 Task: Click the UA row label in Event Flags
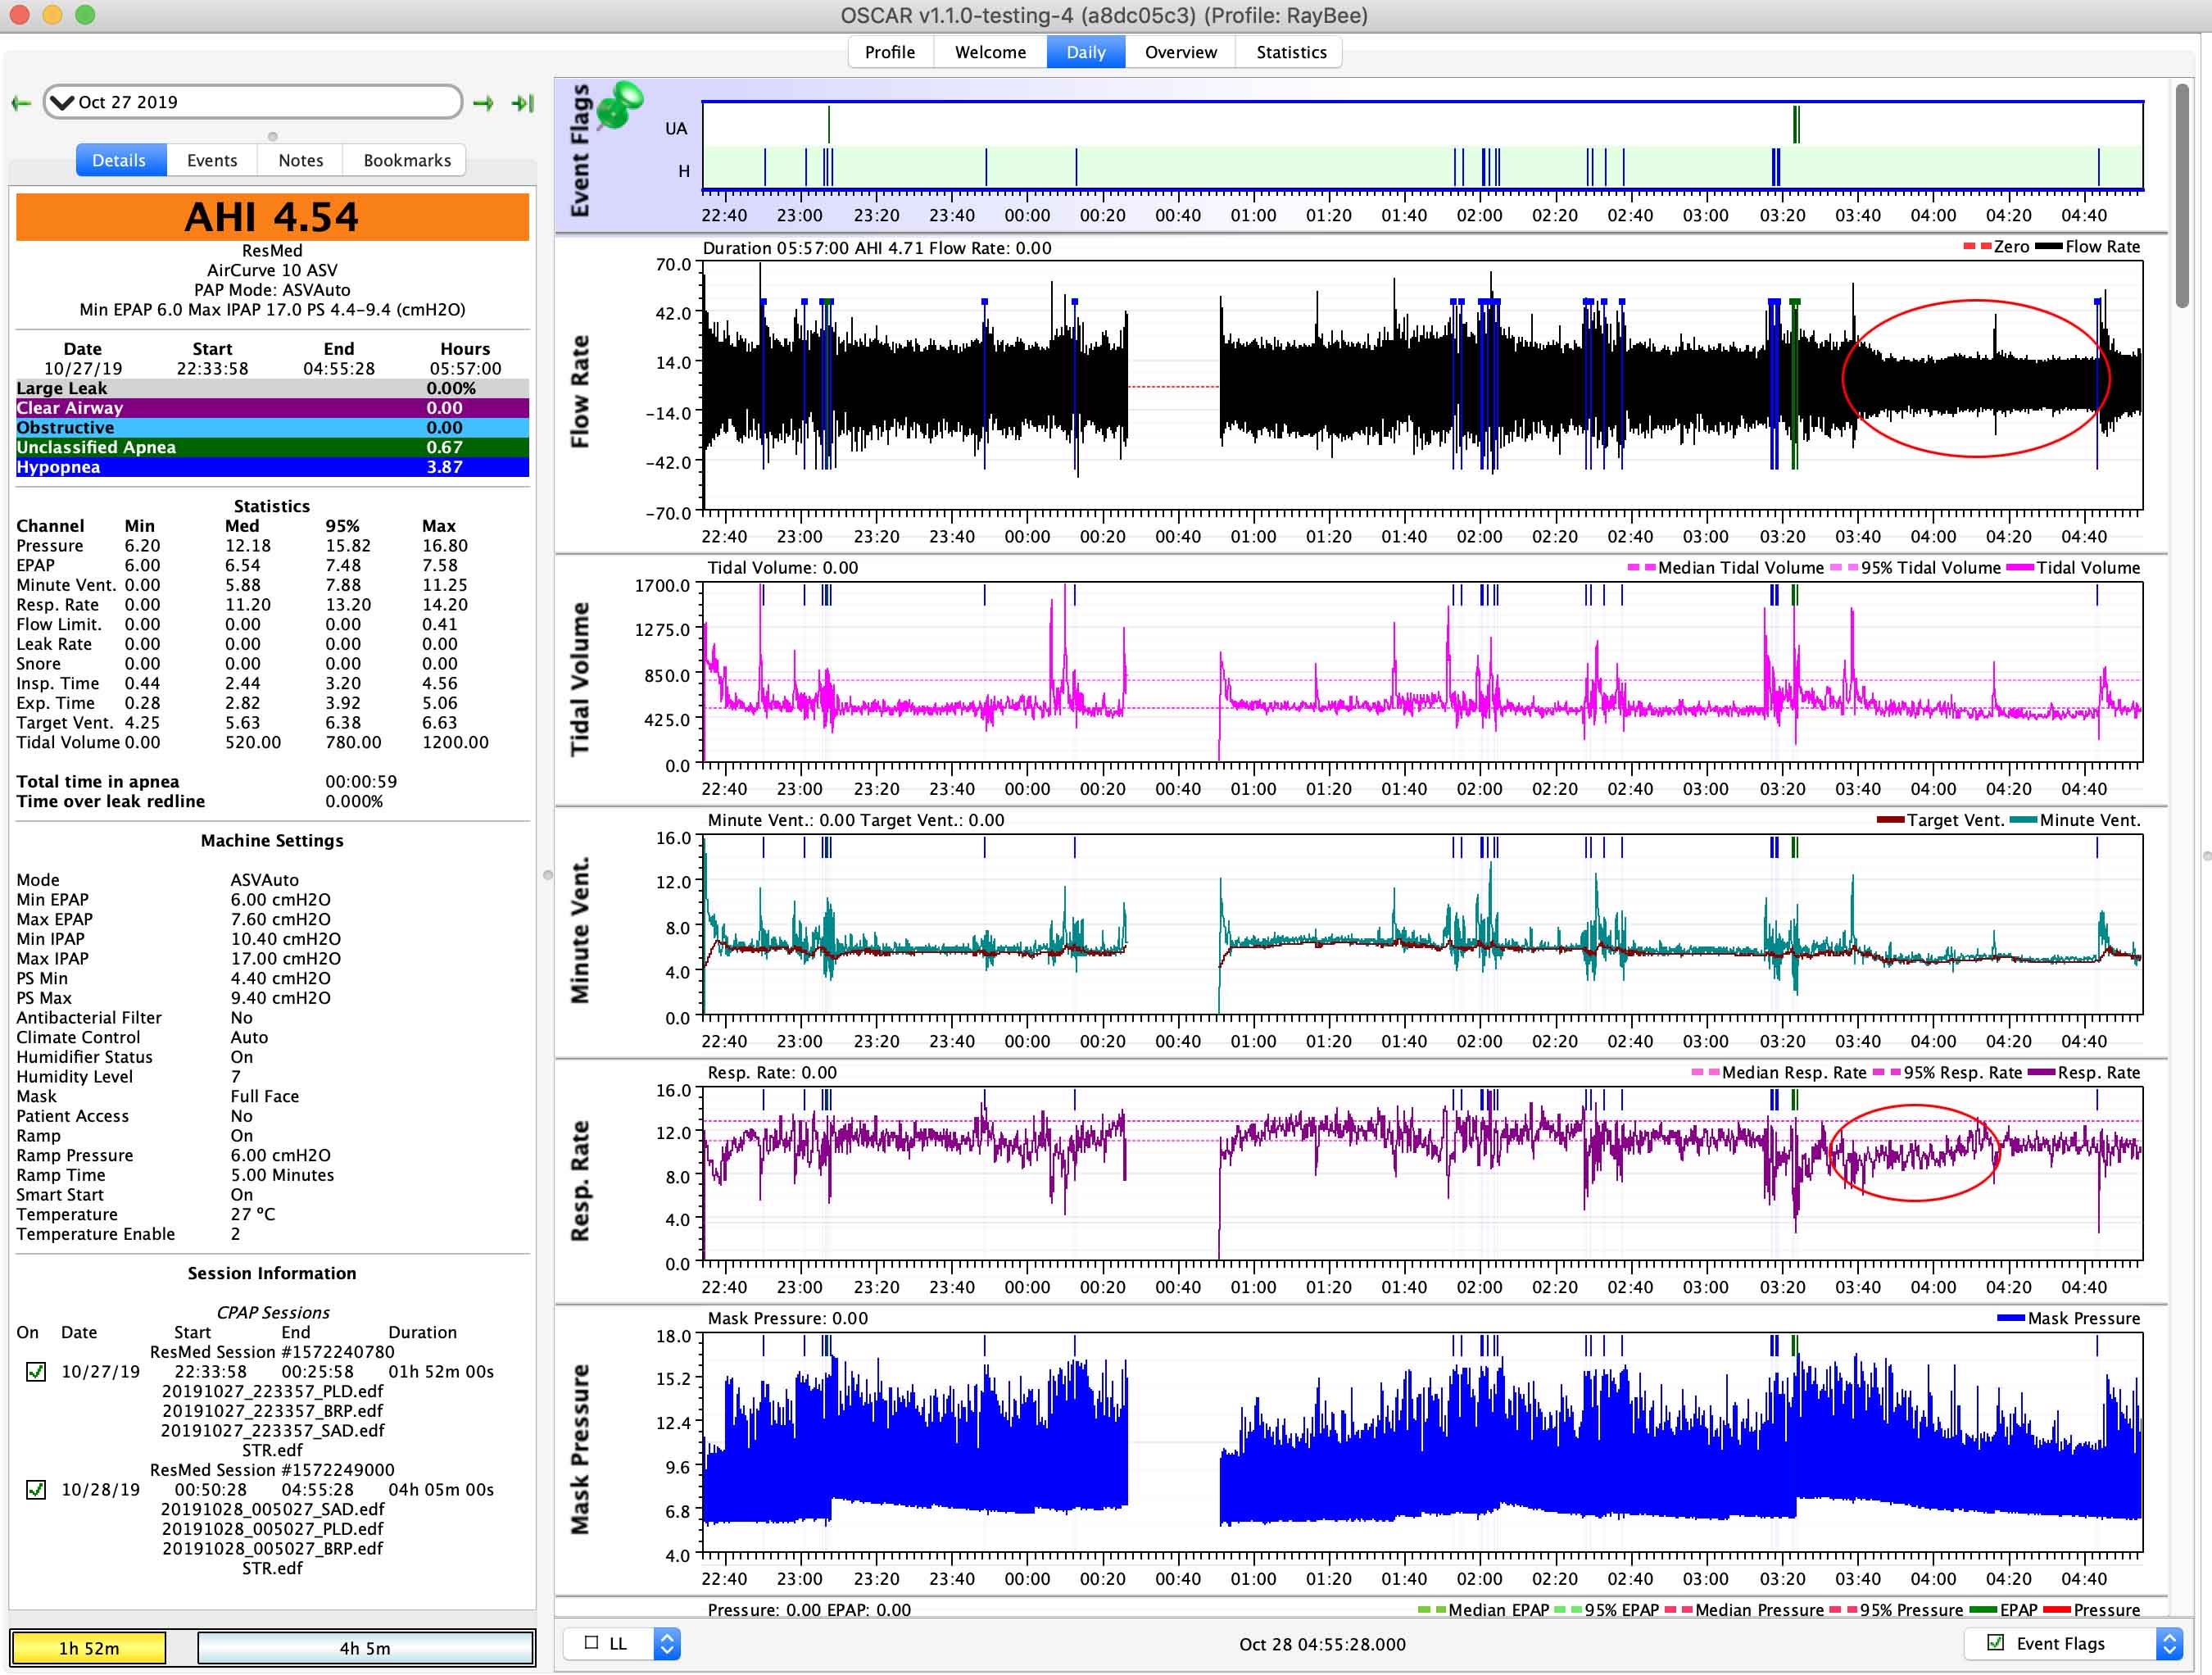pos(676,128)
